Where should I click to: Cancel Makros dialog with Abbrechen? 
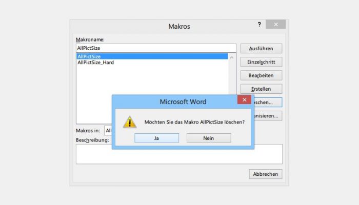point(266,174)
